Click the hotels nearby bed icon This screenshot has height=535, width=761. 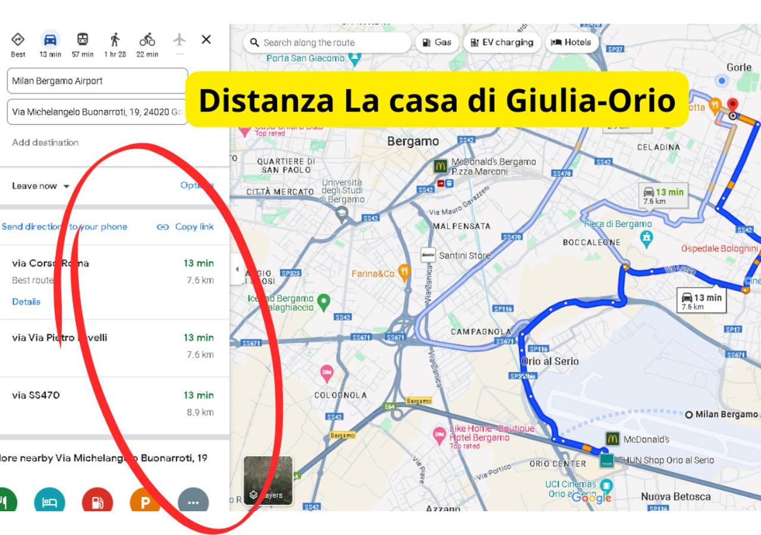coord(49,501)
